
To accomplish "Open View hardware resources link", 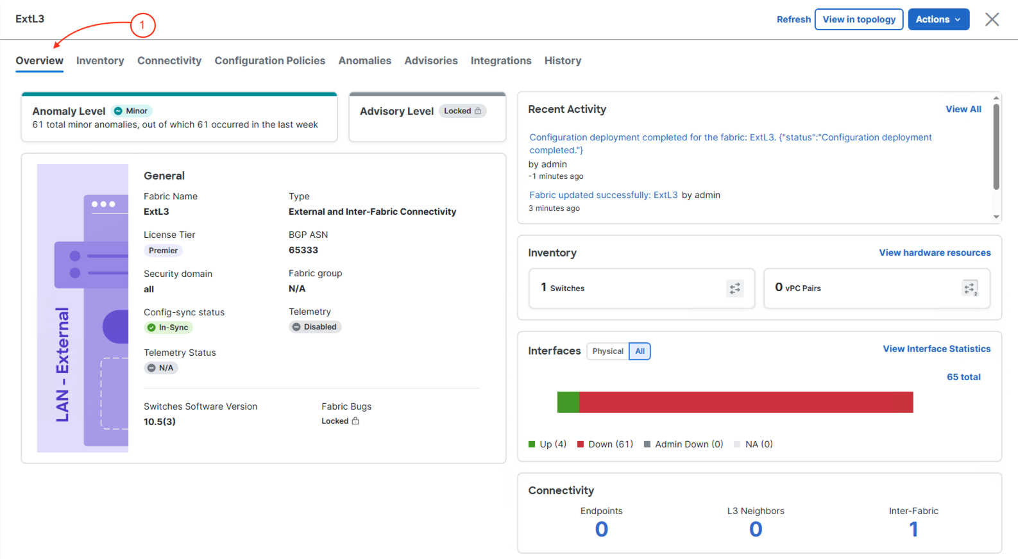I will coord(935,253).
